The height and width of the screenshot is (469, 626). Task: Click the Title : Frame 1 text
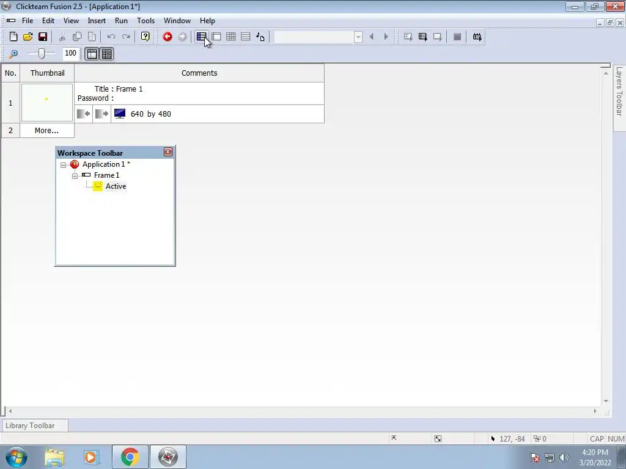(x=119, y=89)
